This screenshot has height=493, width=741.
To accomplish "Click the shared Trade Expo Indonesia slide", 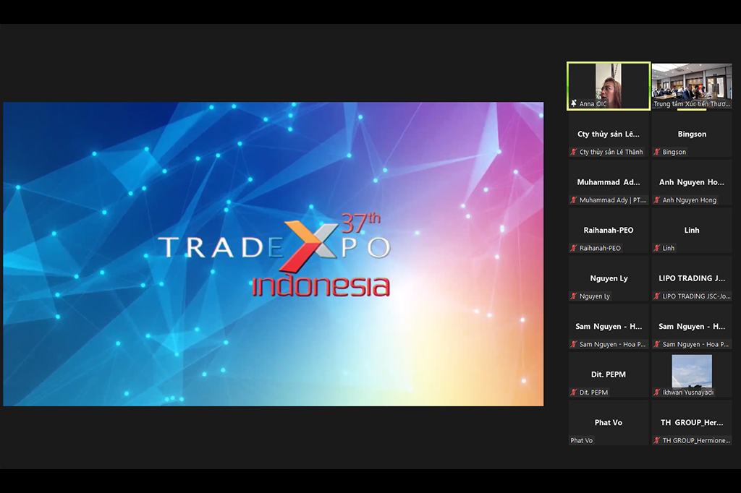I will pos(273,254).
